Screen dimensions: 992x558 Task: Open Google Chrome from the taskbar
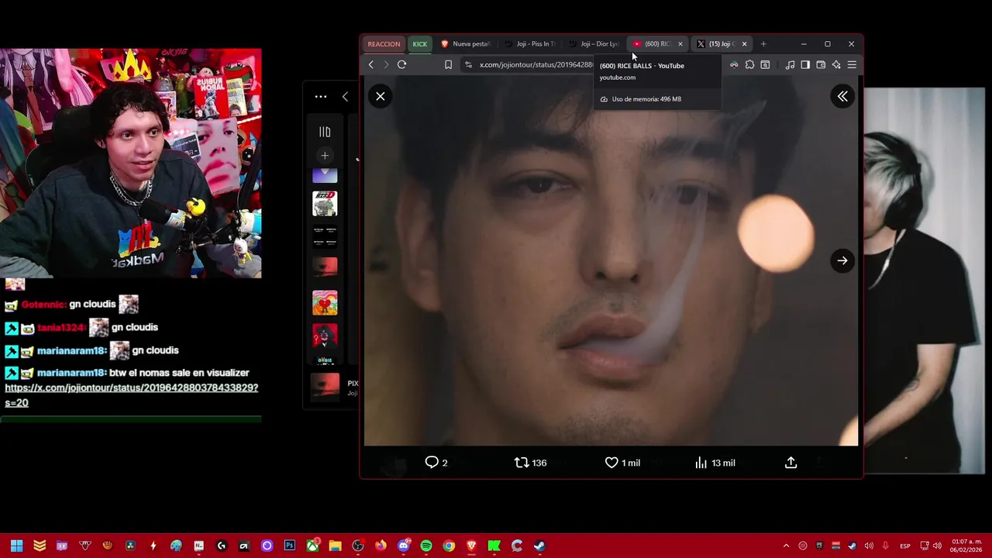tap(449, 546)
